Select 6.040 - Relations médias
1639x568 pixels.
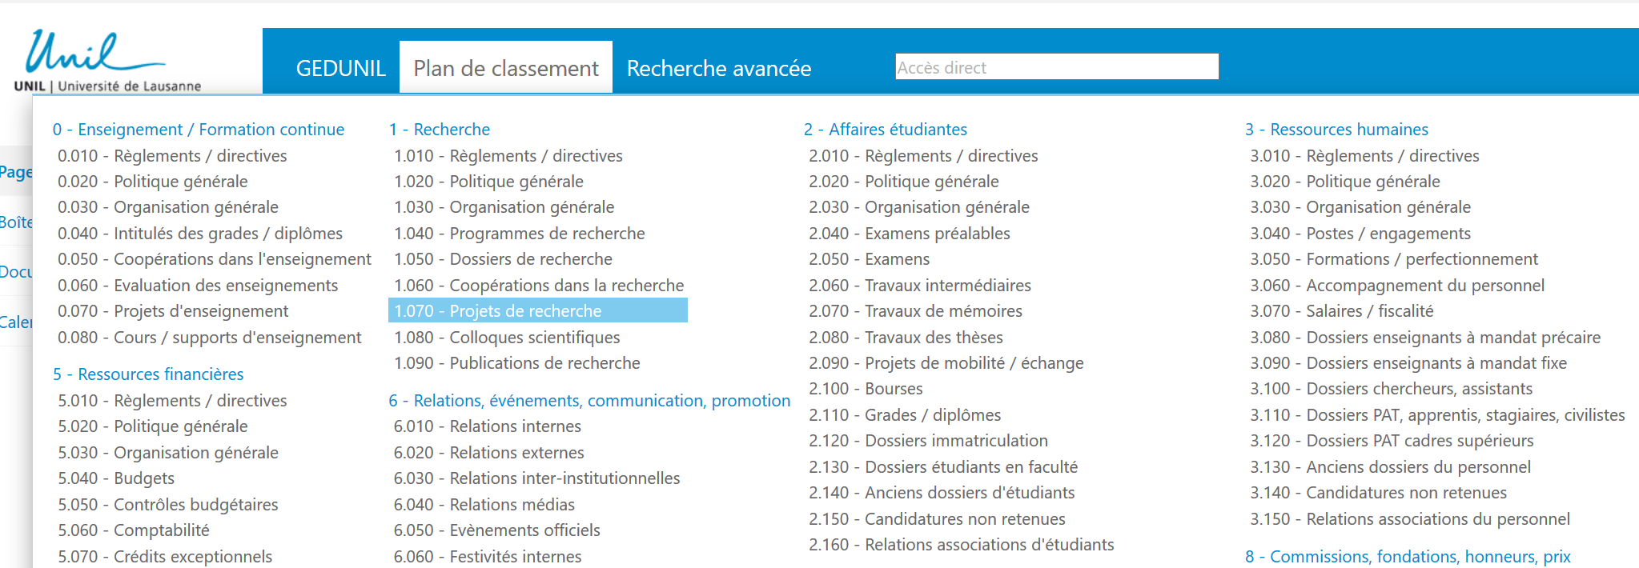pos(484,505)
